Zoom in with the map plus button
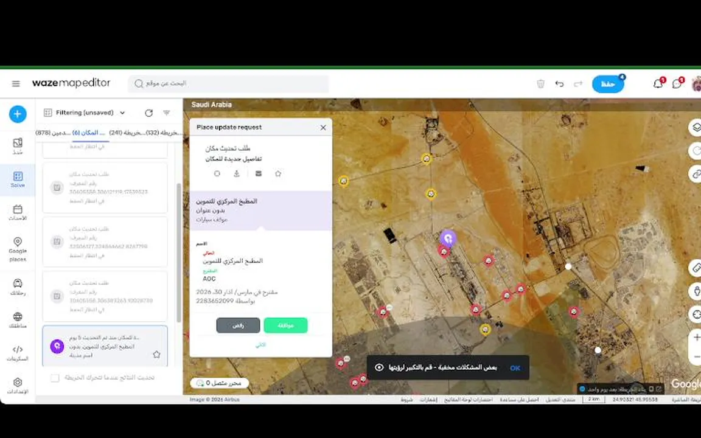This screenshot has width=701, height=438. pyautogui.click(x=696, y=338)
